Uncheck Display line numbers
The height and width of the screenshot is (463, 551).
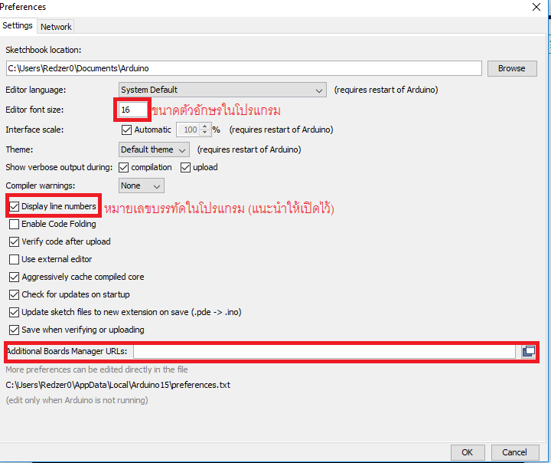pos(14,206)
